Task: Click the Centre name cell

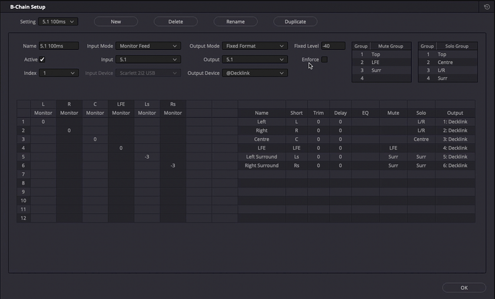Action: click(262, 139)
